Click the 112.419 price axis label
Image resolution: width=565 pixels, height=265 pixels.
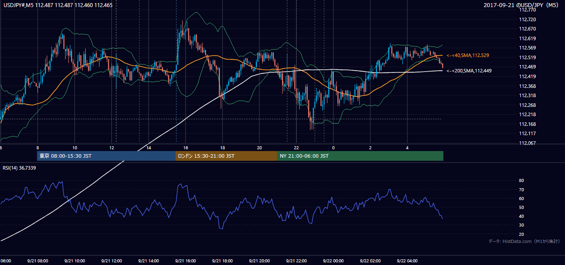pyautogui.click(x=528, y=76)
